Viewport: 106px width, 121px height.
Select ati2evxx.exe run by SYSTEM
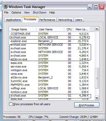(52, 59)
